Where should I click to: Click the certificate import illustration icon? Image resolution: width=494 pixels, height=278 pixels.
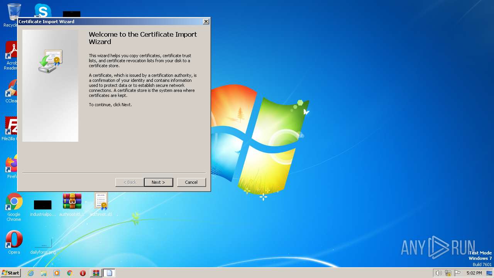point(51,61)
